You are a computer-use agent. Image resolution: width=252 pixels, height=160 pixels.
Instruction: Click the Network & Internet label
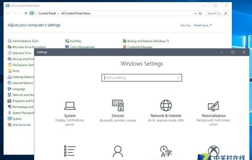166,116
